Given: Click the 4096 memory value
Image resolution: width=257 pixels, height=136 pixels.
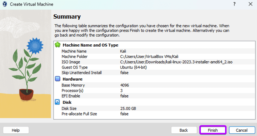Looking at the screenshot, I should point(124,85).
